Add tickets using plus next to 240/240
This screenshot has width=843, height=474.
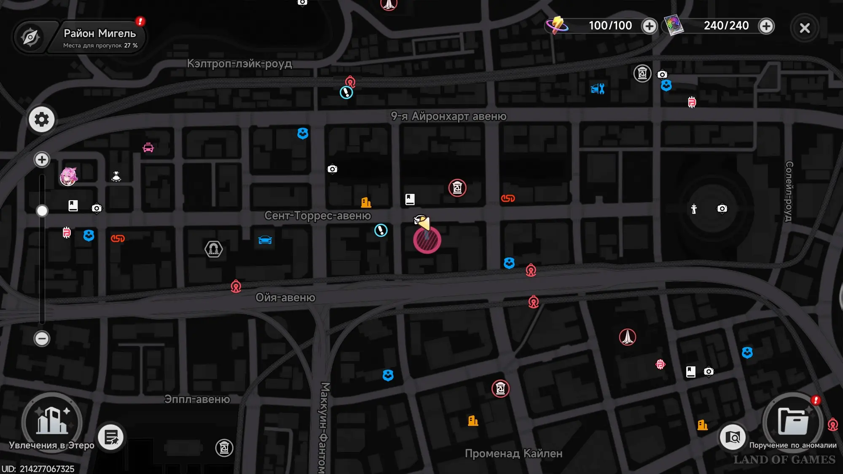(x=766, y=26)
